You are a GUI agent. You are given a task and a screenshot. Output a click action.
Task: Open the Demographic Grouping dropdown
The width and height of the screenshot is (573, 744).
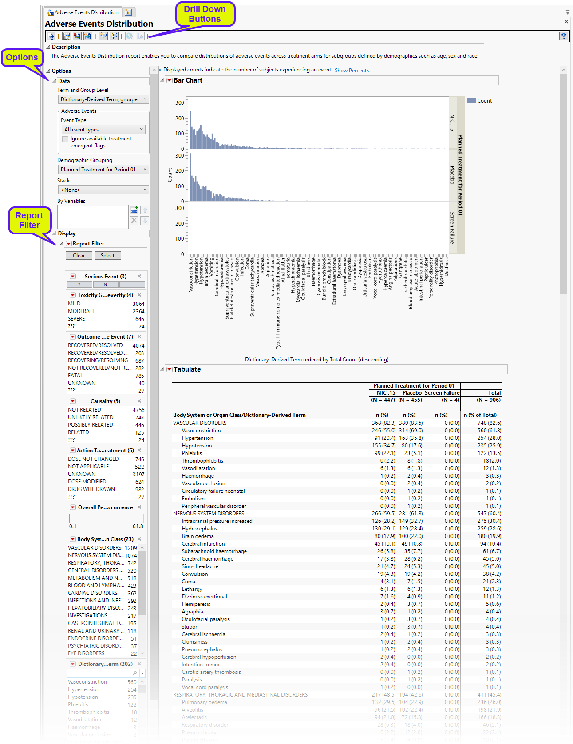coord(103,170)
